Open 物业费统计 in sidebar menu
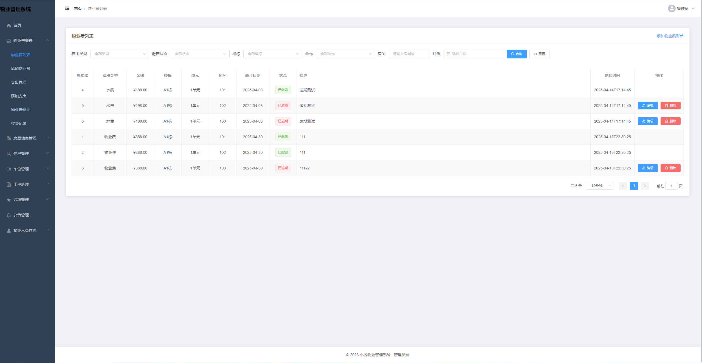This screenshot has width=702, height=363. tap(21, 110)
